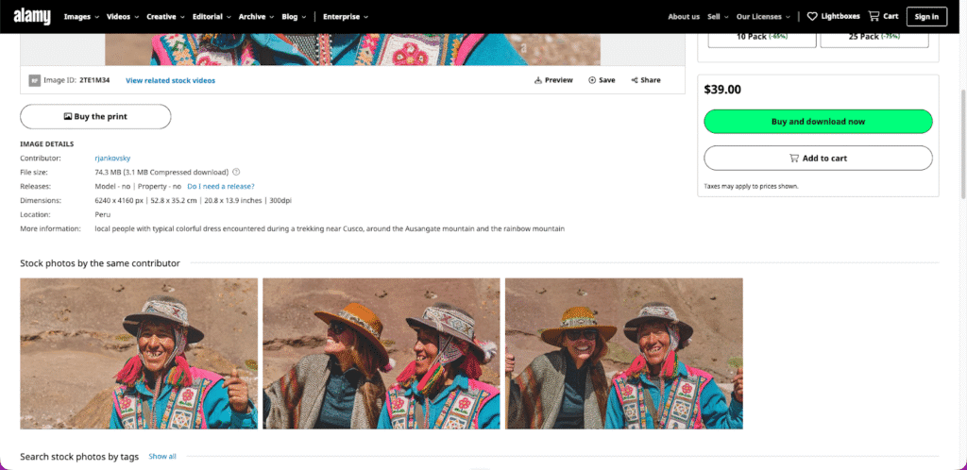
Task: Save image using the Save icon
Action: (592, 80)
